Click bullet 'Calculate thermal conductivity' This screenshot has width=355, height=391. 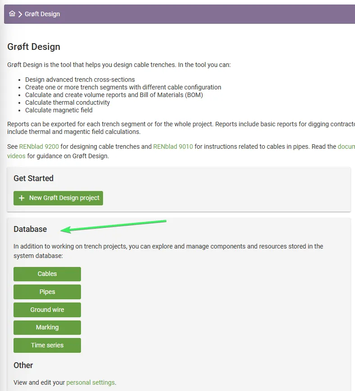[67, 102]
